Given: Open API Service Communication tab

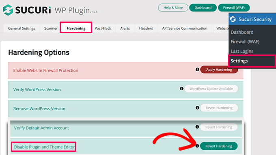Looking at the screenshot, I should tap(184, 28).
